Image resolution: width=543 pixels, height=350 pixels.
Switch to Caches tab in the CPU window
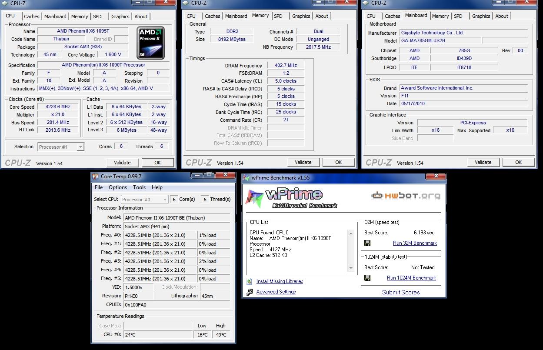(x=32, y=17)
